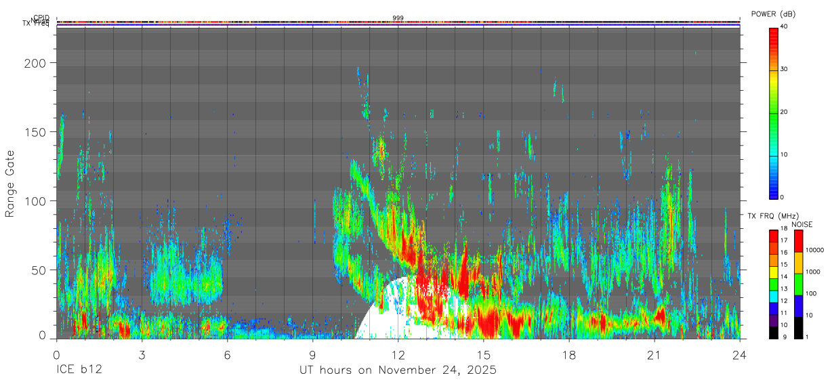Click the 24 hour end tick label
Screen dimensions: 832x384
[x=740, y=354]
